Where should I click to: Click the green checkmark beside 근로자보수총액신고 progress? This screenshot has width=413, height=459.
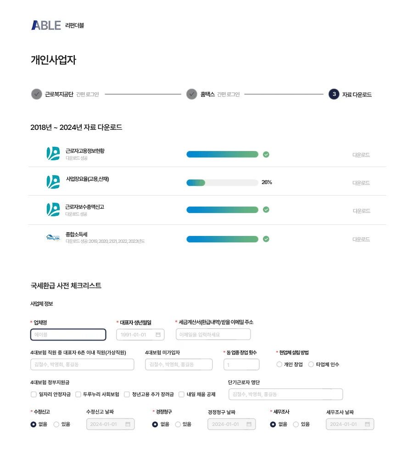(x=266, y=210)
